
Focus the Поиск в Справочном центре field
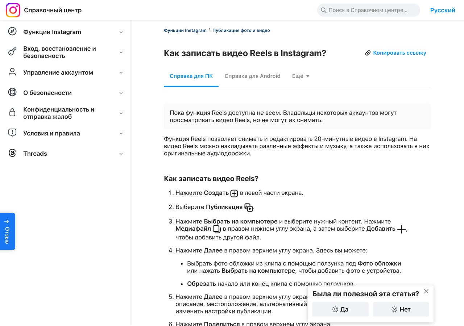click(369, 10)
